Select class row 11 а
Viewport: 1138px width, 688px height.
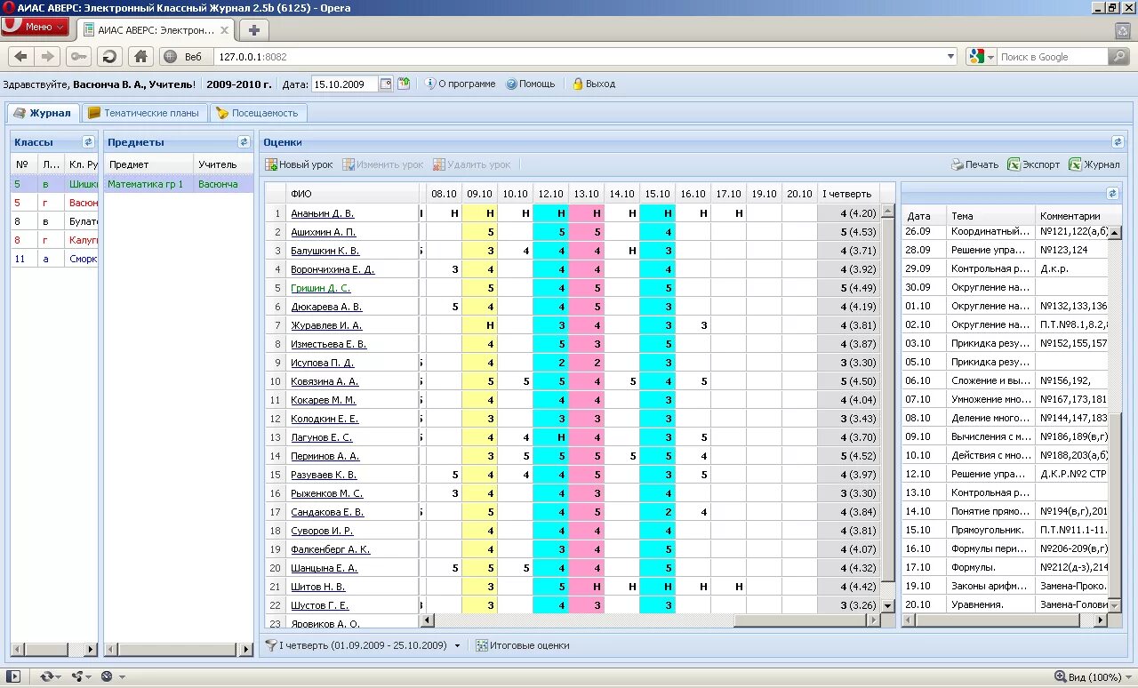coord(54,259)
